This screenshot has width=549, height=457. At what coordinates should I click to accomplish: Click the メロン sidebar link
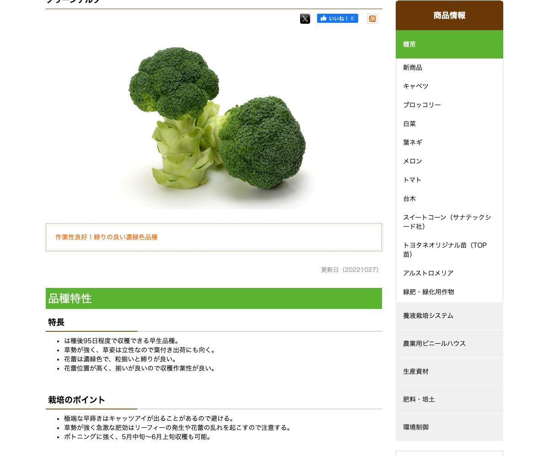point(449,161)
